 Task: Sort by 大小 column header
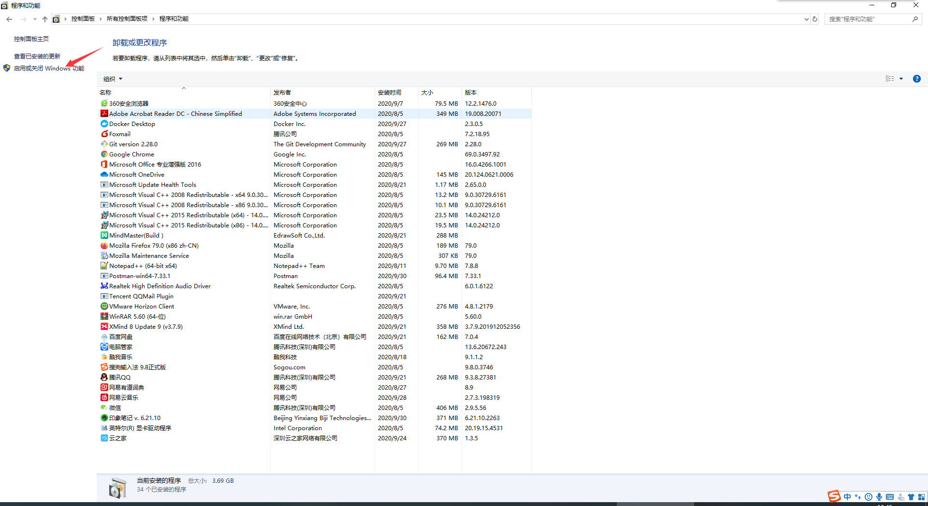[x=440, y=92]
